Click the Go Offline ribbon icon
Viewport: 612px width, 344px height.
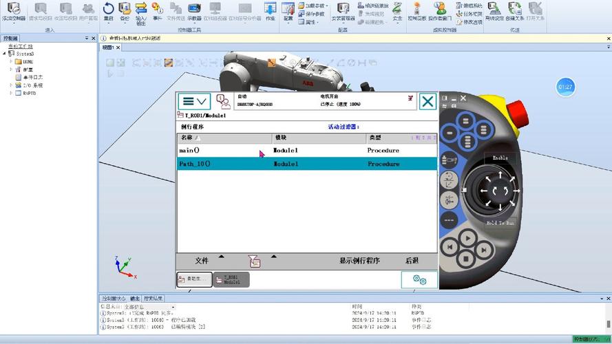coord(494,11)
